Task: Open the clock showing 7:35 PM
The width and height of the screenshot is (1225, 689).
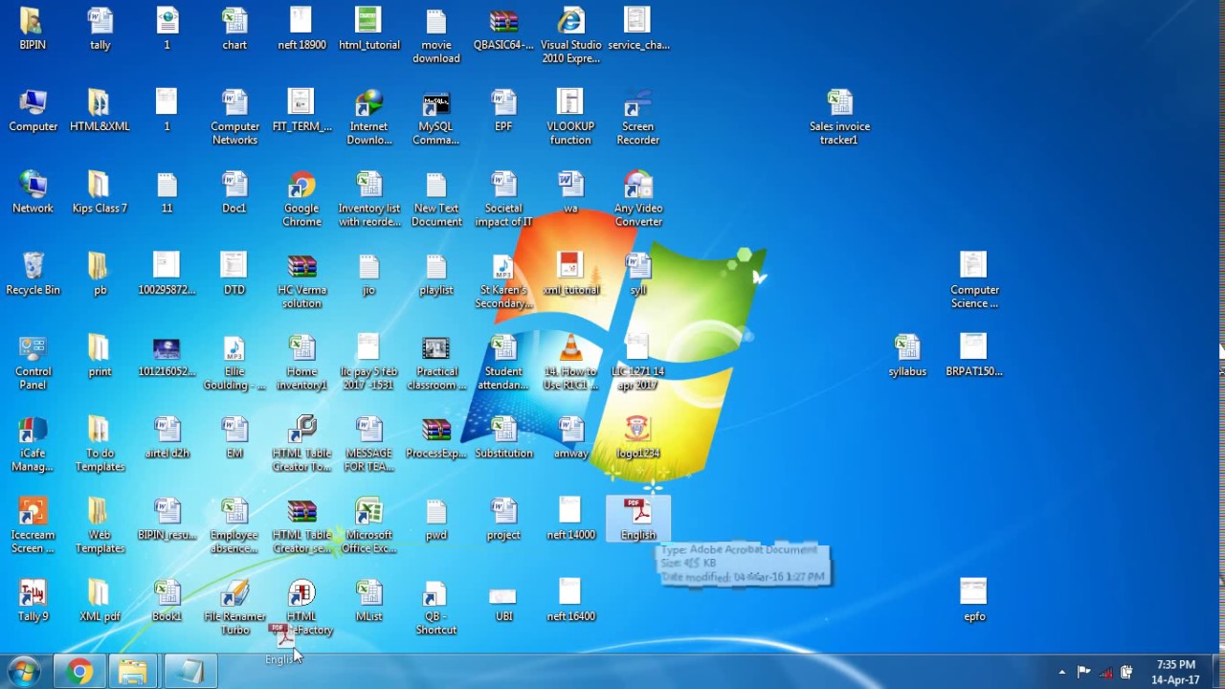Action: coord(1175,672)
